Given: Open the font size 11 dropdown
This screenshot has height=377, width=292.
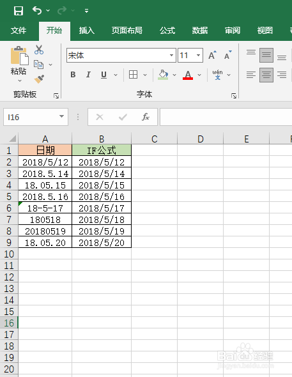Looking at the screenshot, I should 198,56.
